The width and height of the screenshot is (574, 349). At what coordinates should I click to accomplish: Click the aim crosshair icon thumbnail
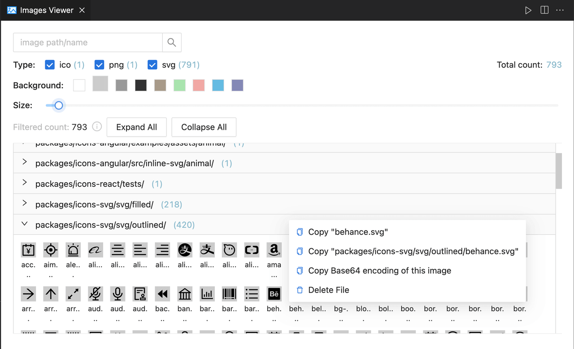[51, 250]
